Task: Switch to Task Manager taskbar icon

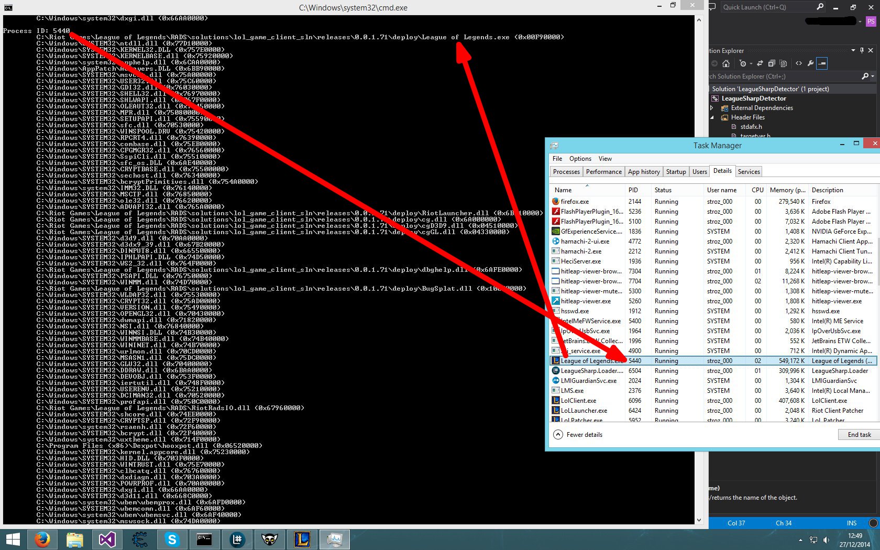Action: [335, 539]
